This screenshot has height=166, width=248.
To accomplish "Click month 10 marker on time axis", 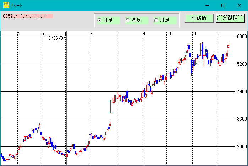I will 168,34.
